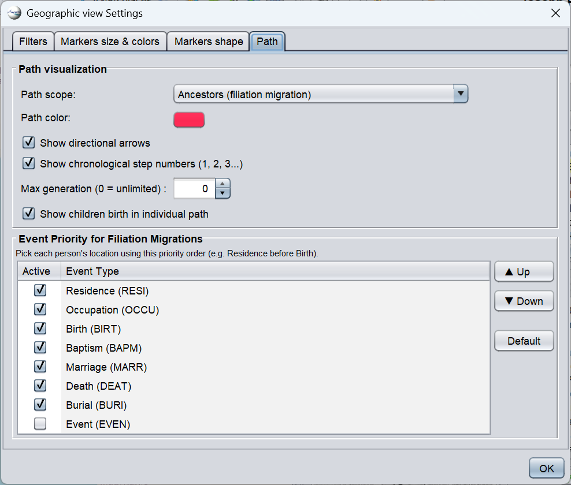Select the Birth (BIRT) row text
Viewport: 571px width, 485px height.
coord(94,329)
